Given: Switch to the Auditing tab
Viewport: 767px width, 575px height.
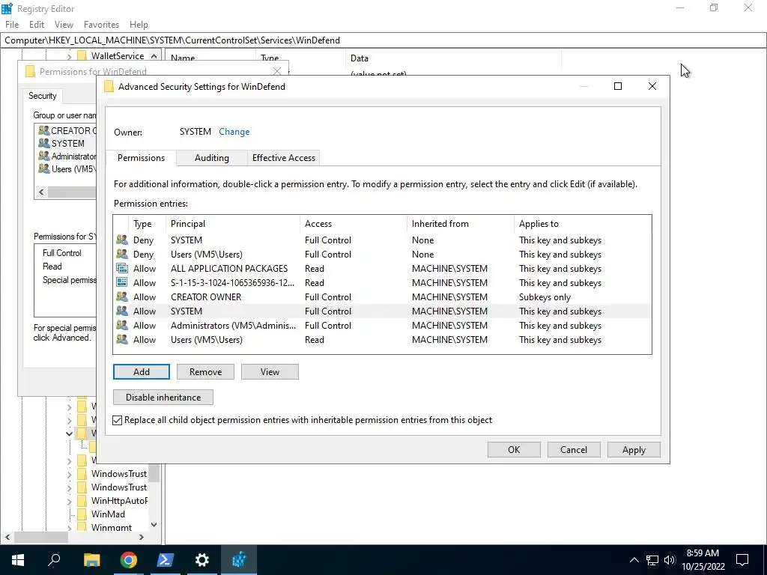Looking at the screenshot, I should pos(212,158).
